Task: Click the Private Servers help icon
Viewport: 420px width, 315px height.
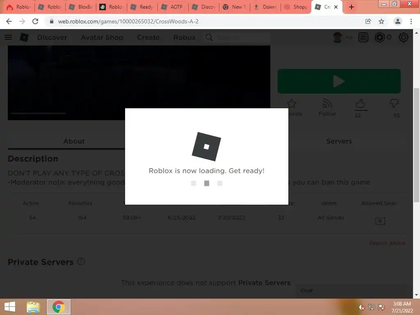Action: point(81,261)
